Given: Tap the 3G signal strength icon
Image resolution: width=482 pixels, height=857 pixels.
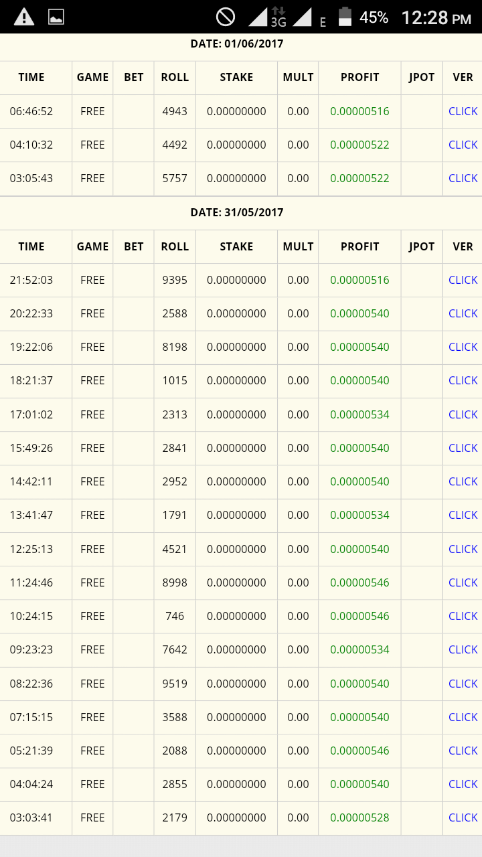Looking at the screenshot, I should [x=267, y=17].
